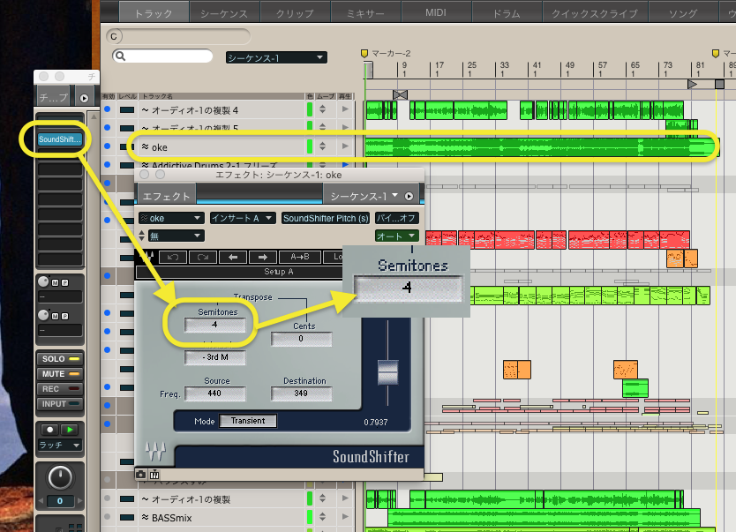Toggle play enable for the BASSmix track
The width and height of the screenshot is (736, 532).
click(345, 517)
